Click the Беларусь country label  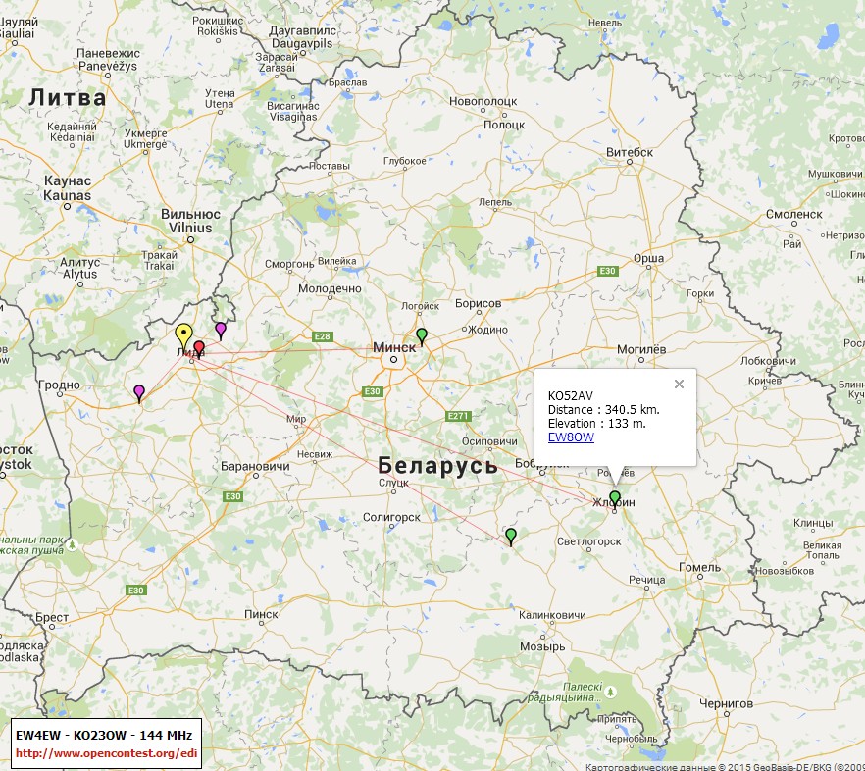tap(437, 466)
